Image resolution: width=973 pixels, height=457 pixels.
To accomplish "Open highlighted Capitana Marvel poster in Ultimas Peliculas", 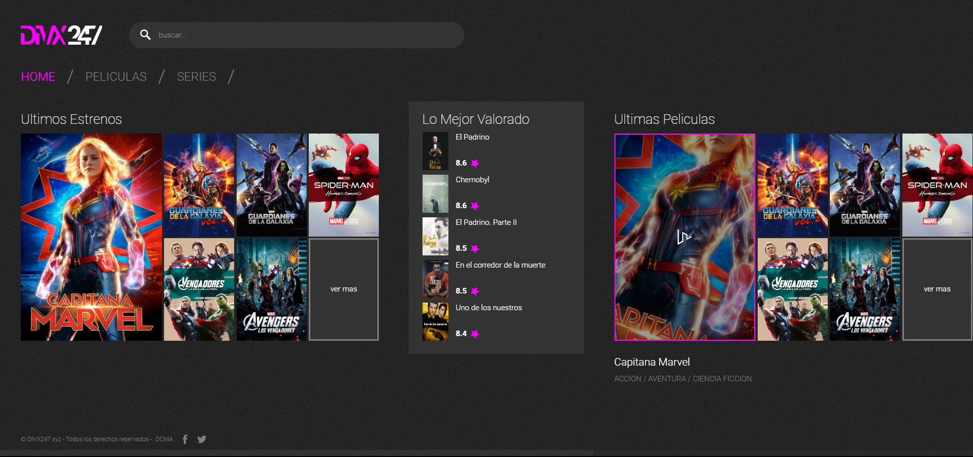I will click(x=685, y=237).
